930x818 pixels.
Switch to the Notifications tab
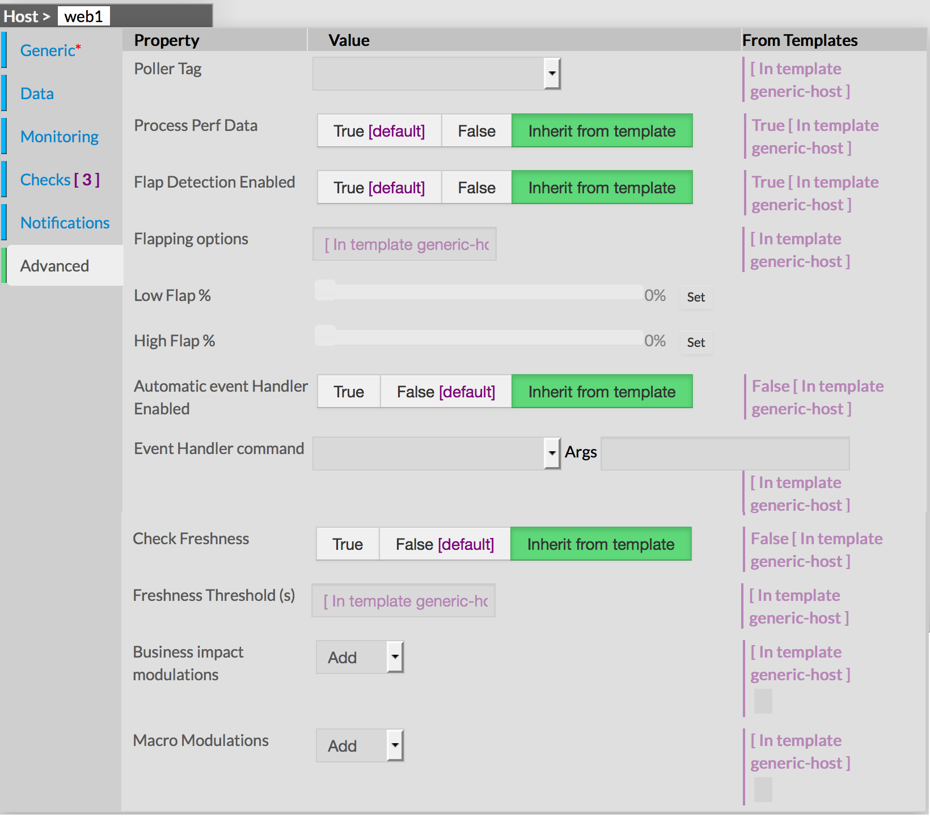pyautogui.click(x=65, y=223)
